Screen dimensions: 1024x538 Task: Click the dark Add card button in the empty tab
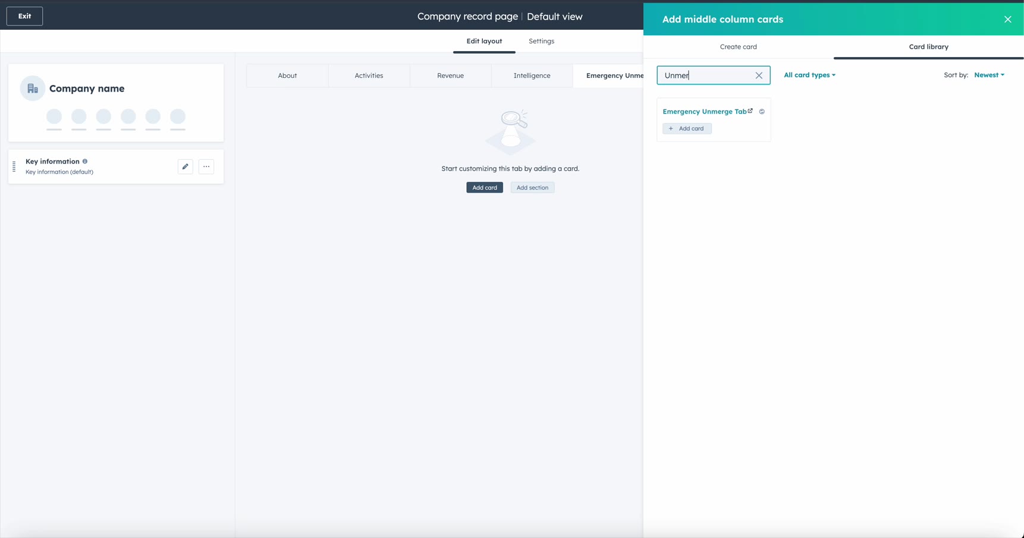coord(485,187)
